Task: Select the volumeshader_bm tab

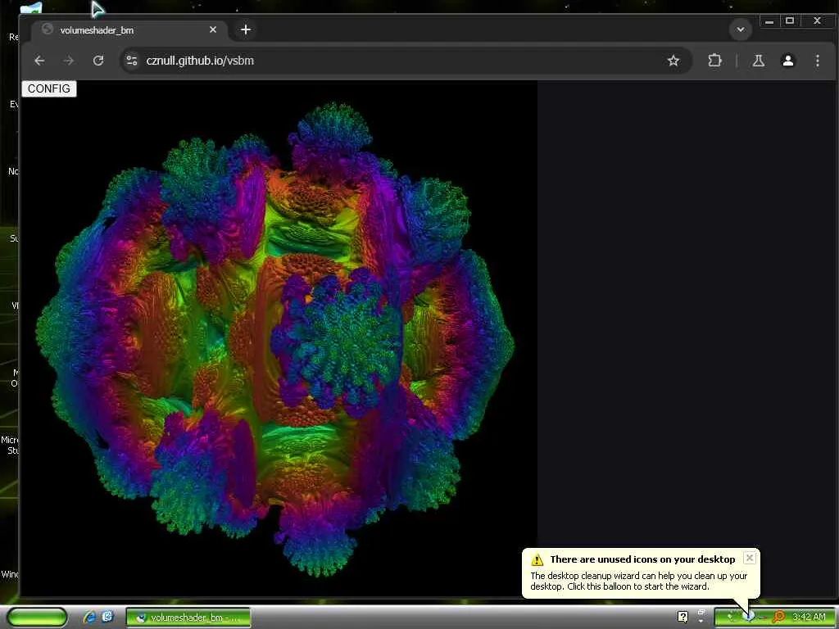Action: pyautogui.click(x=129, y=30)
